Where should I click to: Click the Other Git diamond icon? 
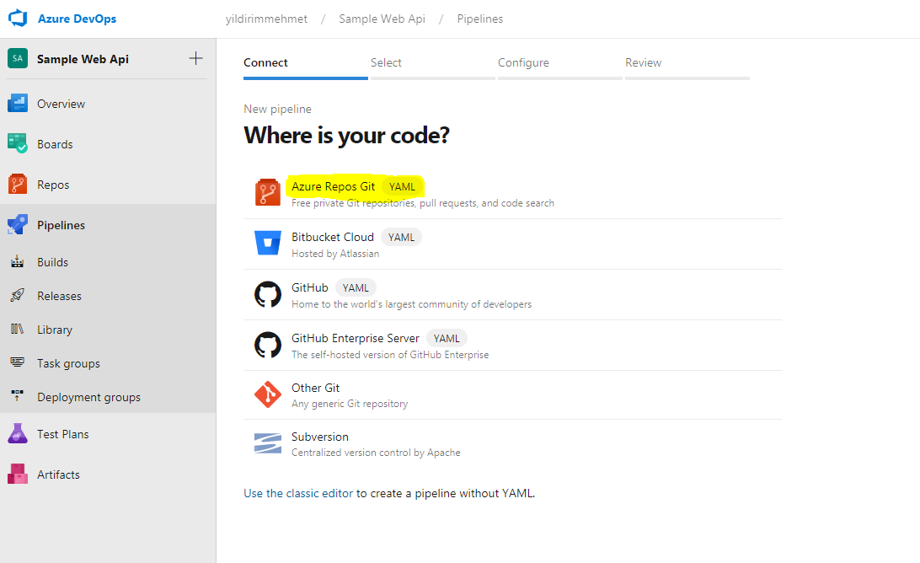pyautogui.click(x=268, y=394)
